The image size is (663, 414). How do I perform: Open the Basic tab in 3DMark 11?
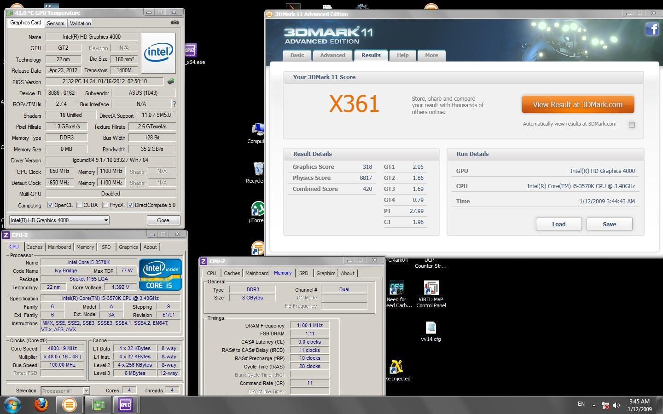297,55
